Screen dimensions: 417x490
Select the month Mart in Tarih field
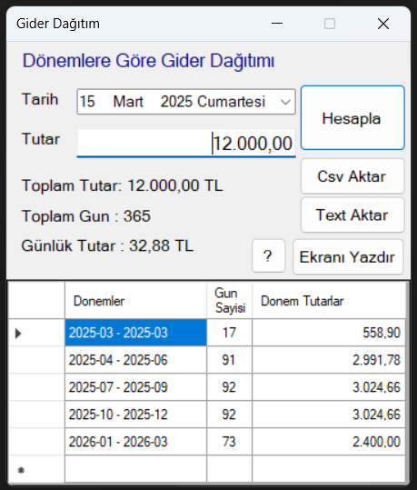[x=128, y=102]
